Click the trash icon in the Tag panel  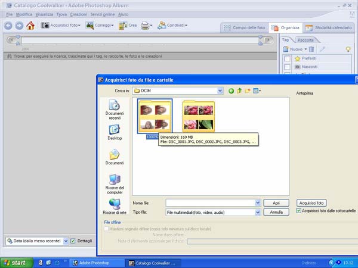click(311, 49)
